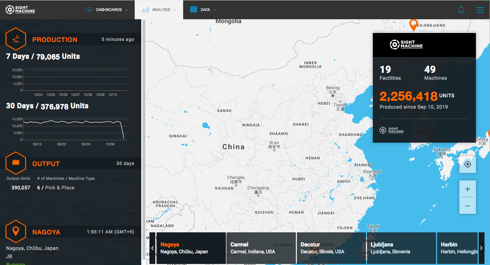Image resolution: width=490 pixels, height=265 pixels.
Task: Open notifications bell
Action: pos(461,10)
